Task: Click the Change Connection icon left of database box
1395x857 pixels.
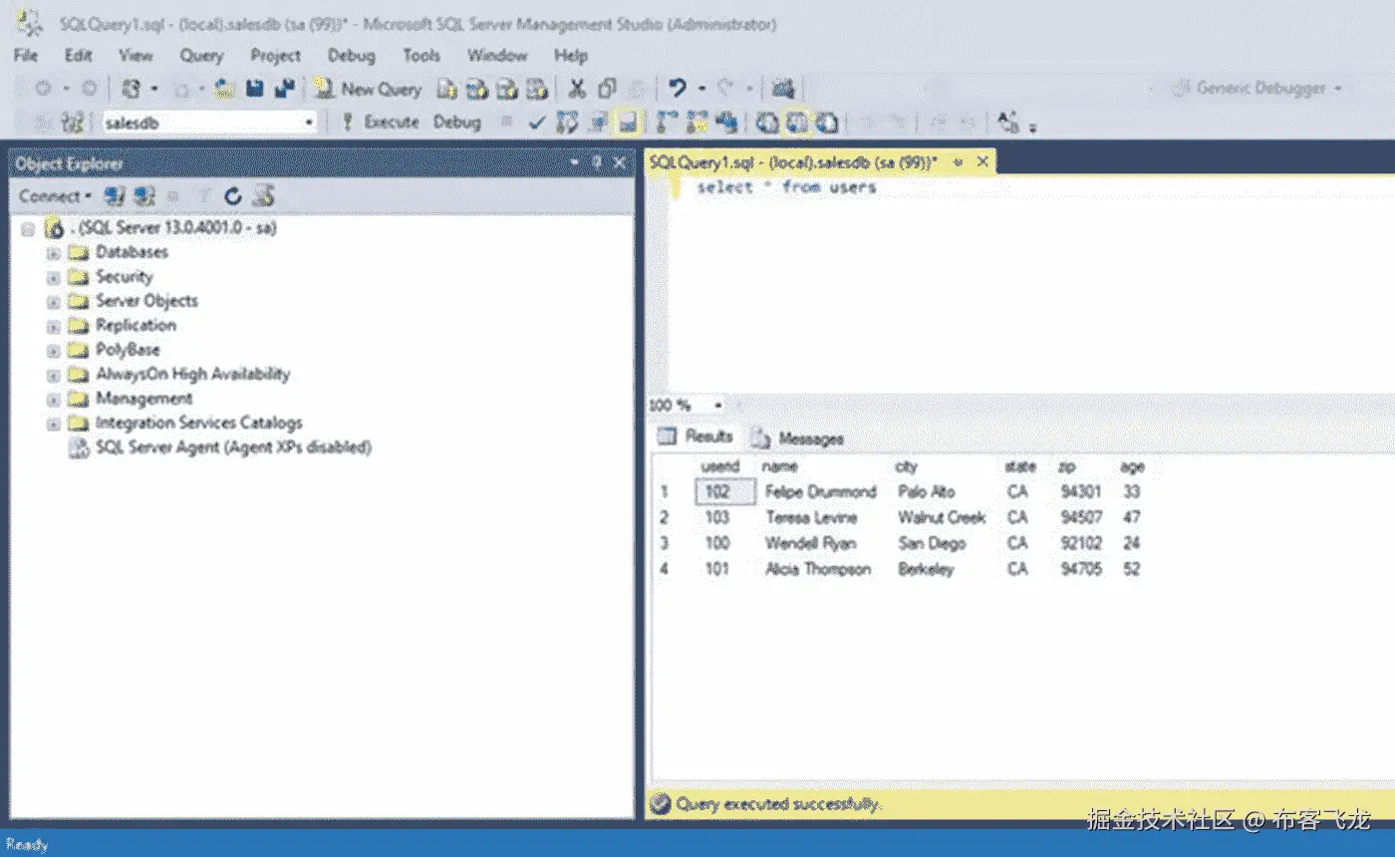Action: (72, 123)
